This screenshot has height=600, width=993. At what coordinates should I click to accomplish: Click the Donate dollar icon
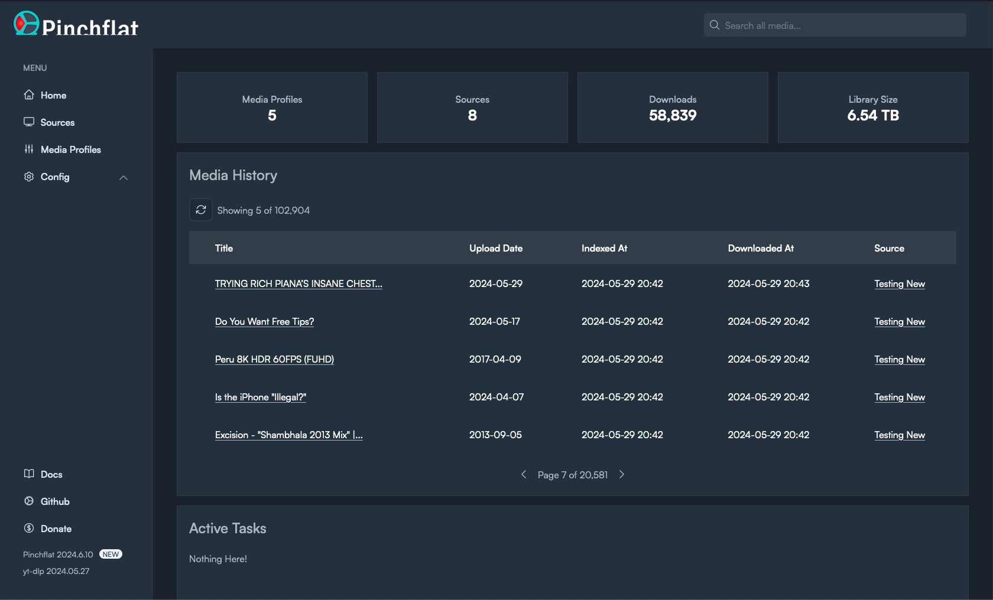point(28,529)
